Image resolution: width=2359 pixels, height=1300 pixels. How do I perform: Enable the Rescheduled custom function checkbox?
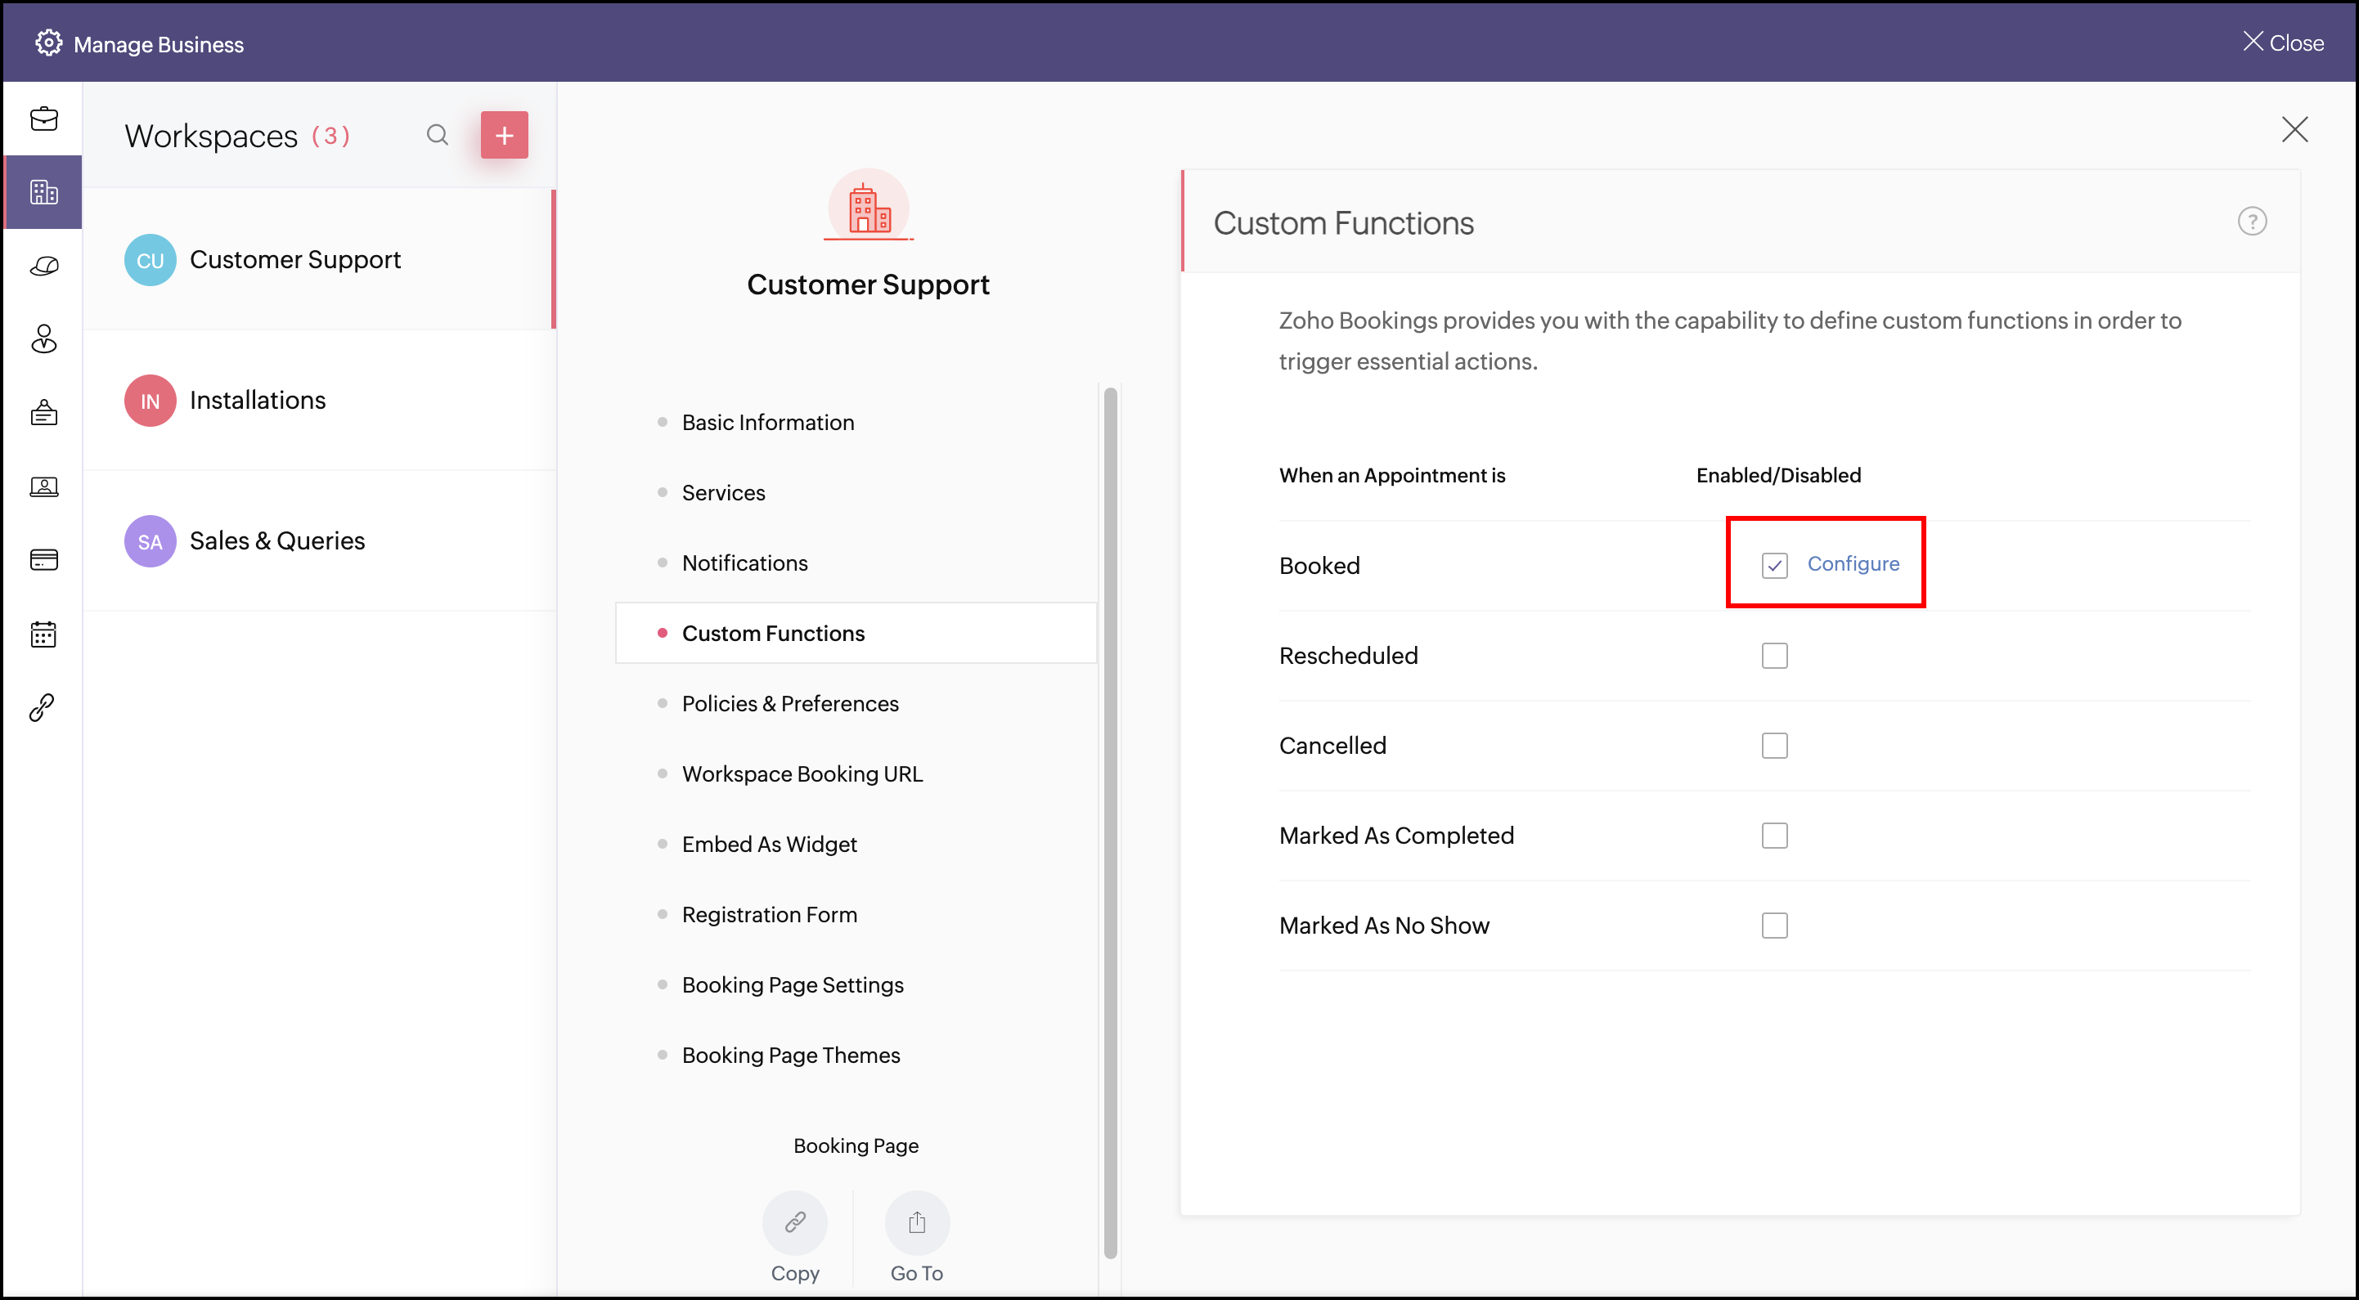[x=1774, y=656]
